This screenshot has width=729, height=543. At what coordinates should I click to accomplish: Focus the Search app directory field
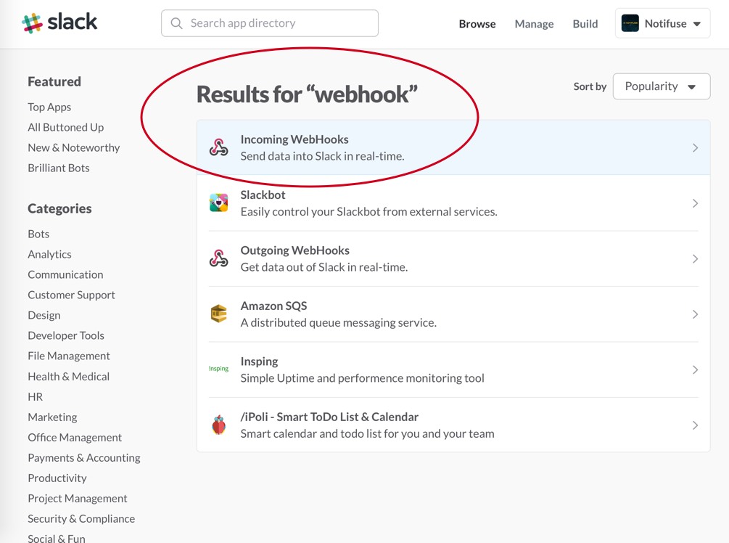270,23
